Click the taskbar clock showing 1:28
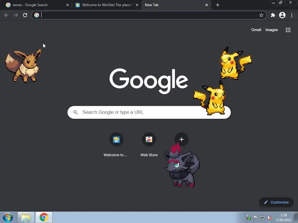The image size is (298, 223). click(283, 217)
